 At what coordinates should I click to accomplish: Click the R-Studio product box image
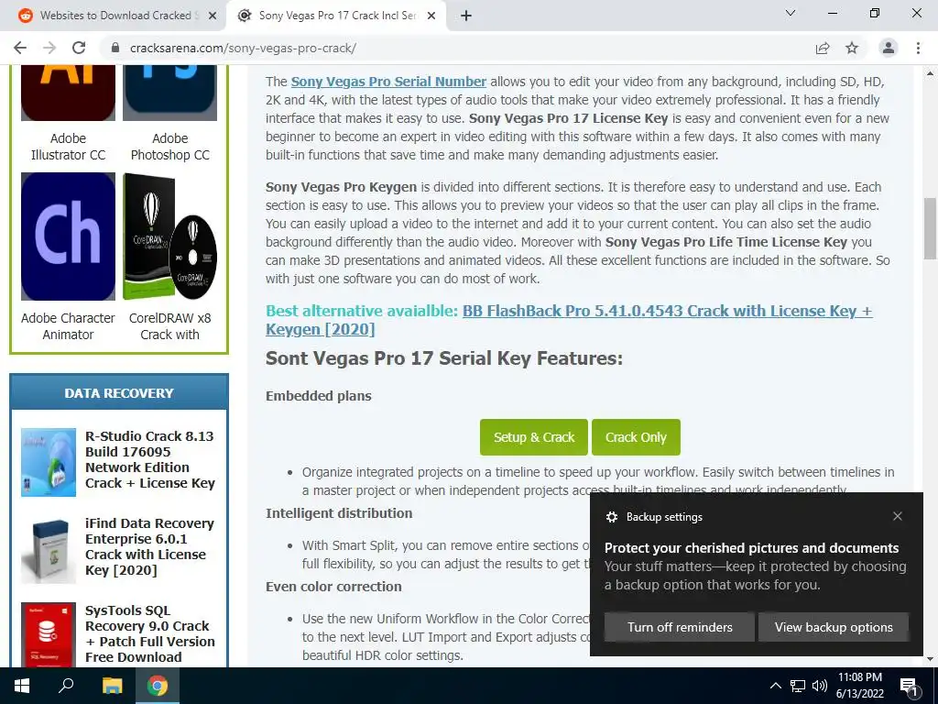[x=49, y=462]
